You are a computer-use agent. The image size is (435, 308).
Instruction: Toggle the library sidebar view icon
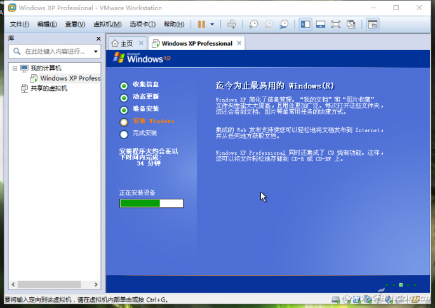point(305,24)
